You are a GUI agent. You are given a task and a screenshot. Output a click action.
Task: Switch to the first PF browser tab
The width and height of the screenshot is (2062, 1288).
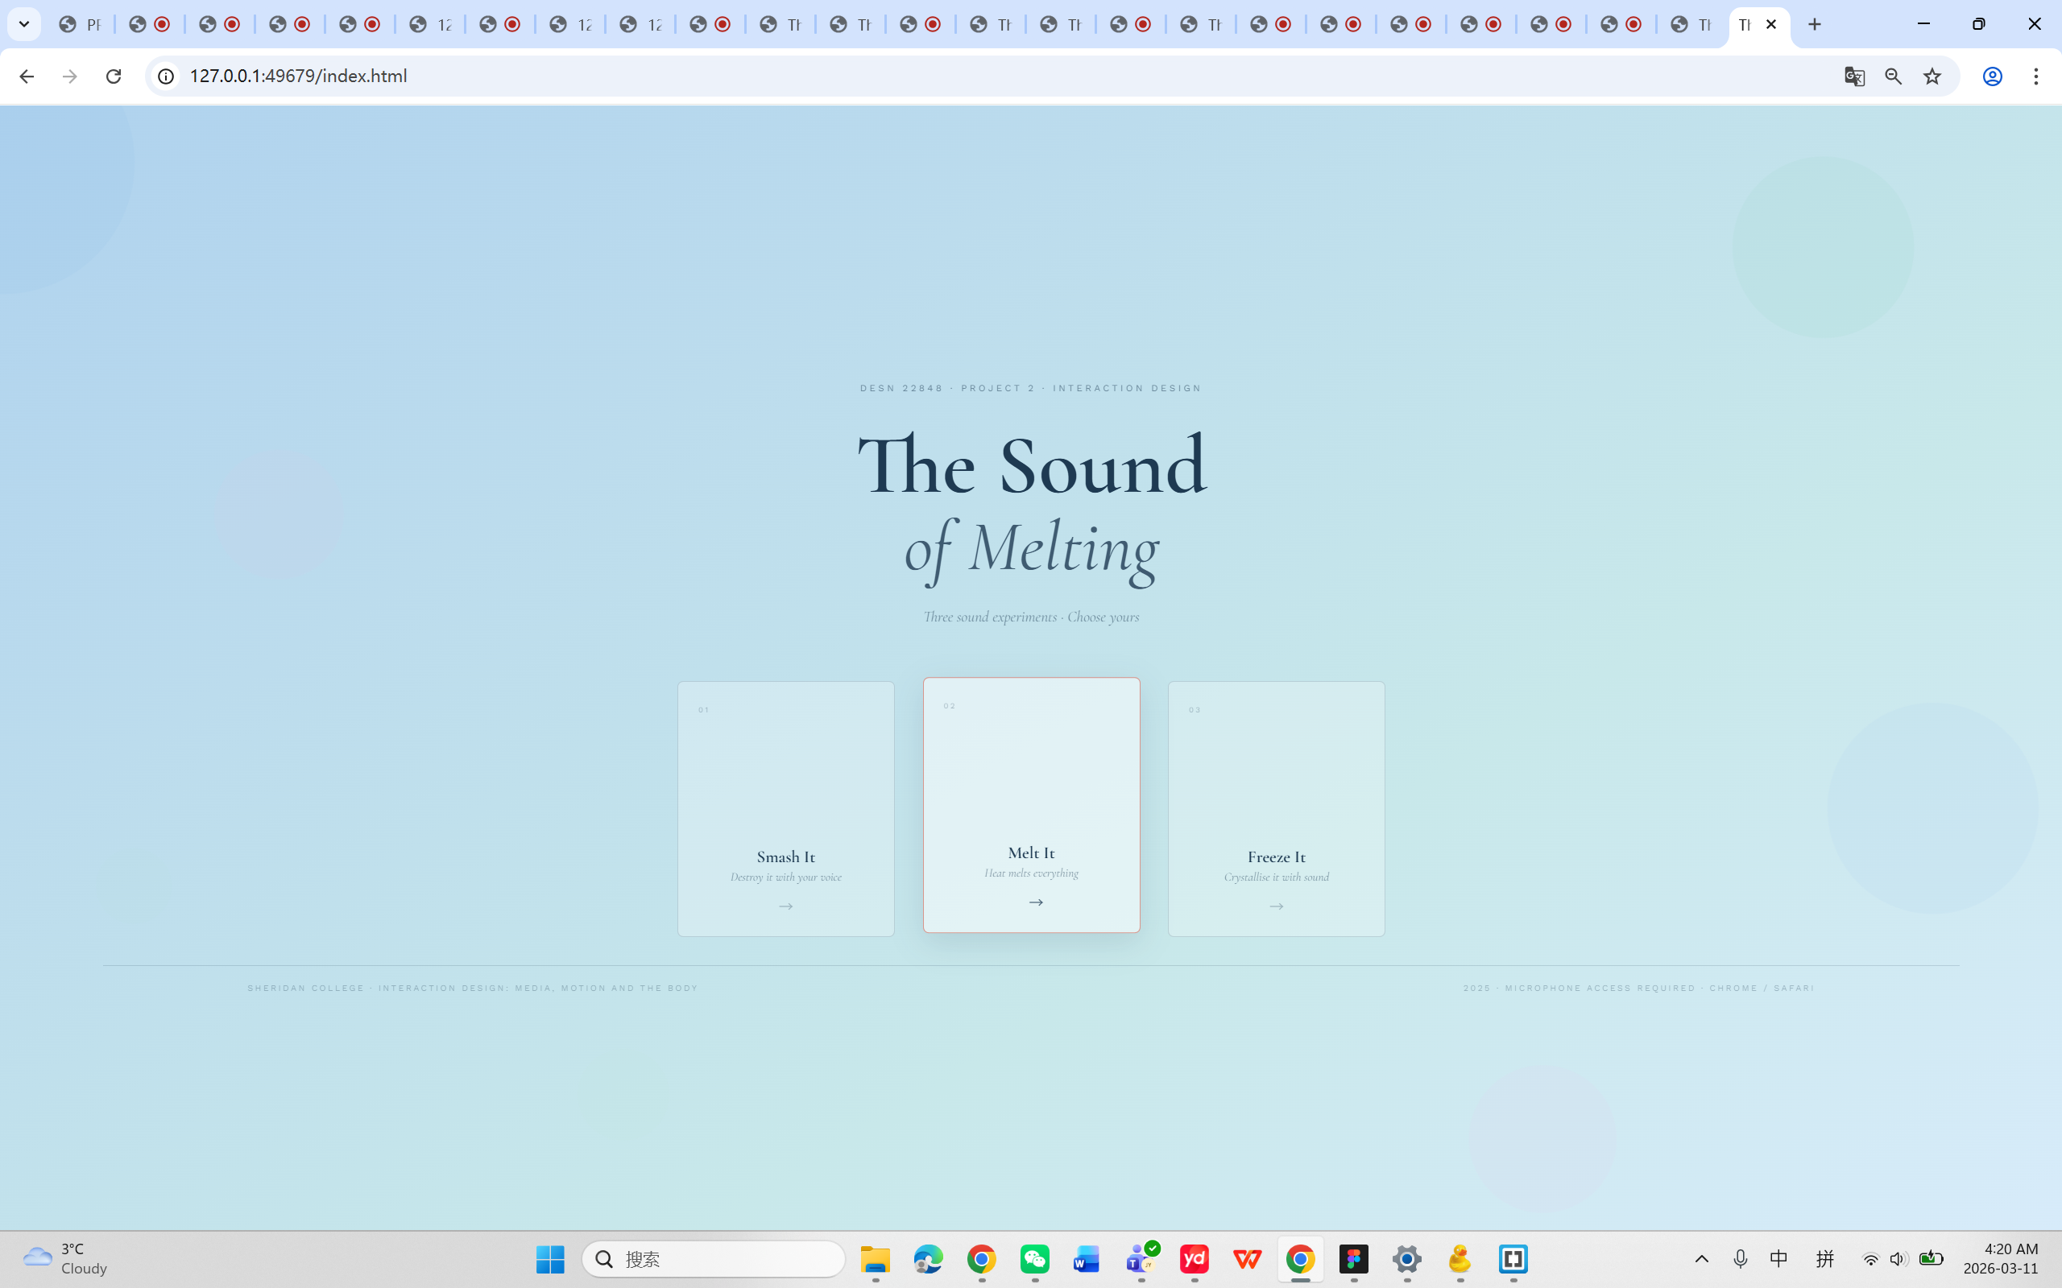click(x=81, y=24)
